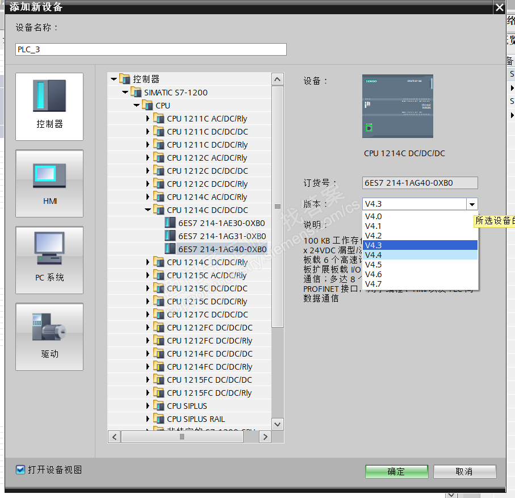Select CPU 1215FC DC/DC/Rly tree row

(x=190, y=392)
